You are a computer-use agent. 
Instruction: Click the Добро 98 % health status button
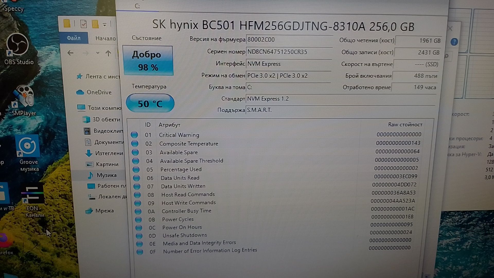(x=148, y=61)
